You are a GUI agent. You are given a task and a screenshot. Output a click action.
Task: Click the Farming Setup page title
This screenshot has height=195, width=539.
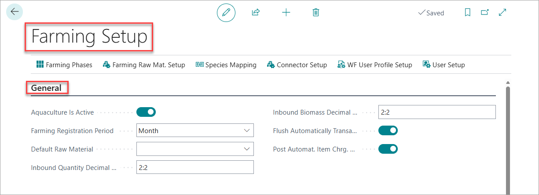pyautogui.click(x=89, y=37)
